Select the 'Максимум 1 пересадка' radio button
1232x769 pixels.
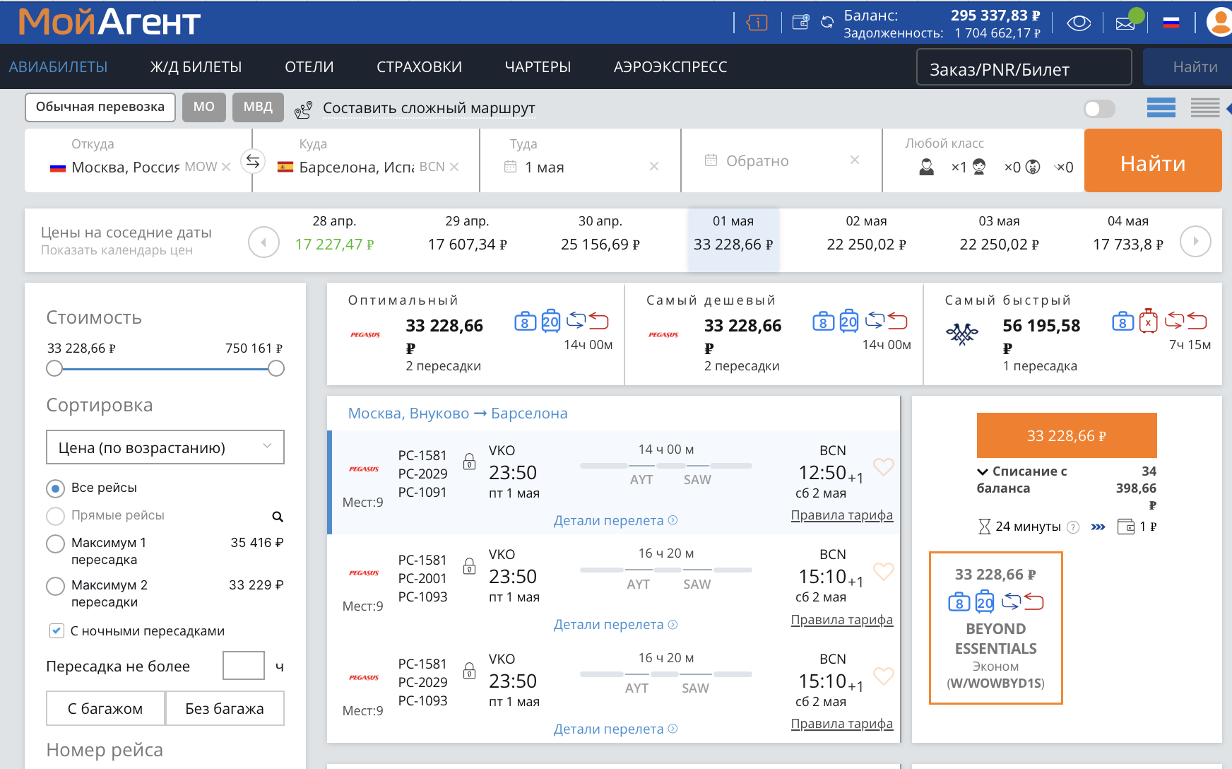pyautogui.click(x=55, y=544)
